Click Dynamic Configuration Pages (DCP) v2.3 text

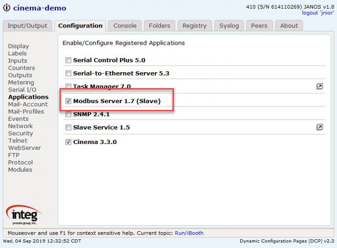[x=287, y=241]
